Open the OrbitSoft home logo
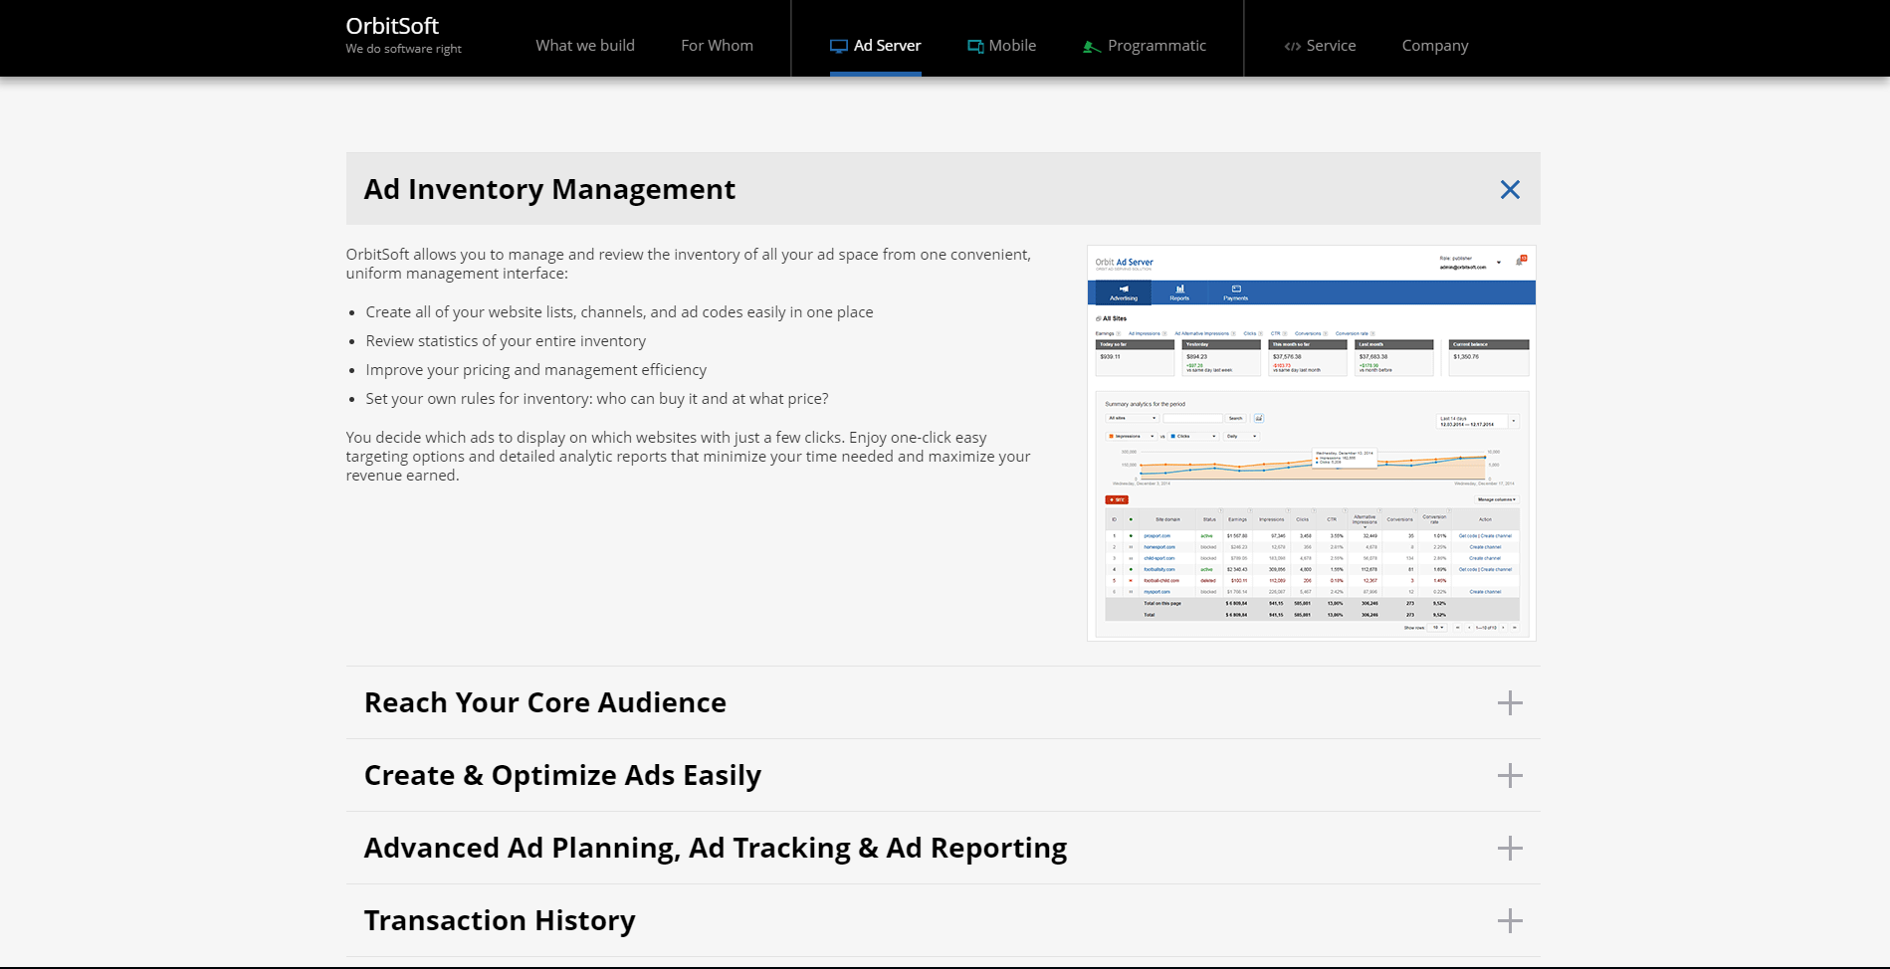Viewport: 1890px width, 969px height. (392, 26)
